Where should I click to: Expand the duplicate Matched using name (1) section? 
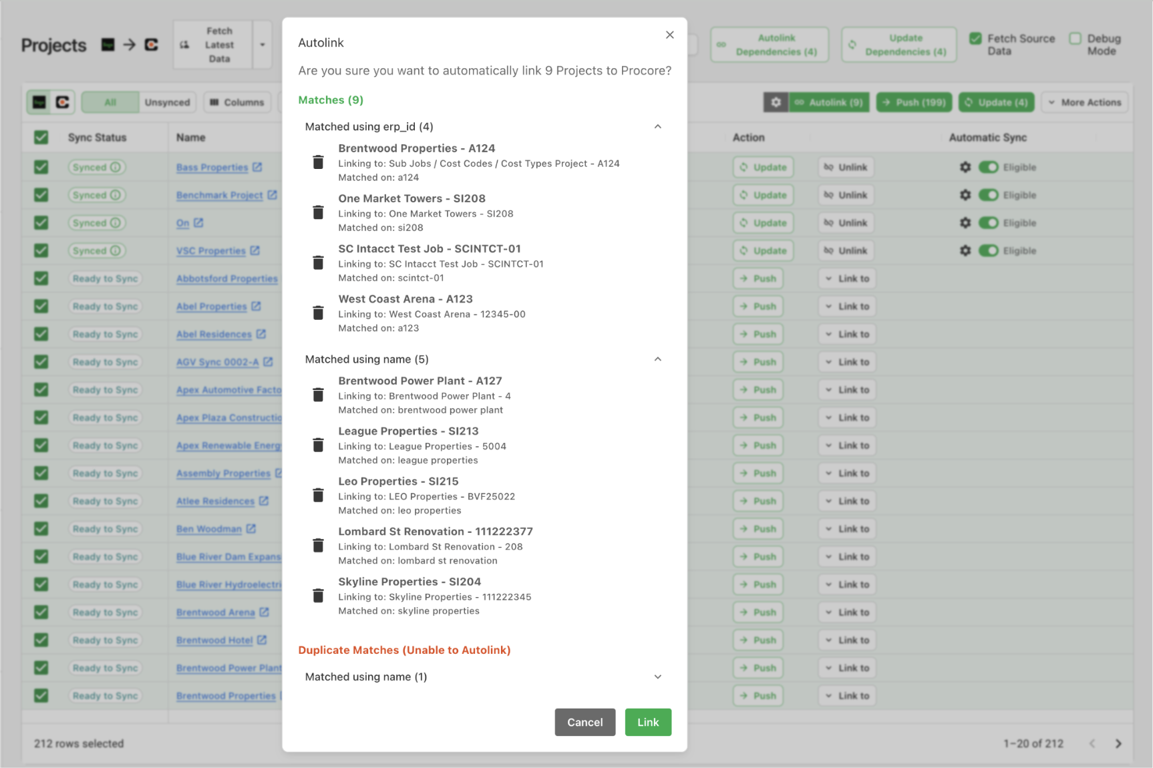click(657, 677)
